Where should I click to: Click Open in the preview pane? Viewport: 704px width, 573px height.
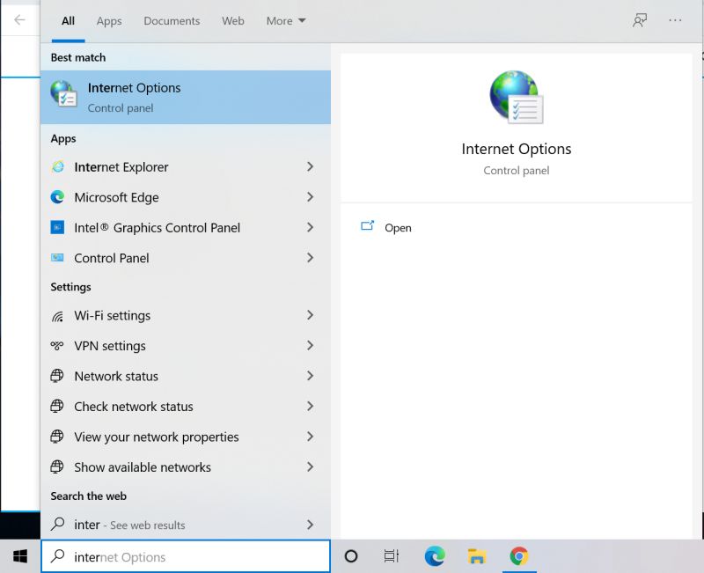[x=398, y=228]
